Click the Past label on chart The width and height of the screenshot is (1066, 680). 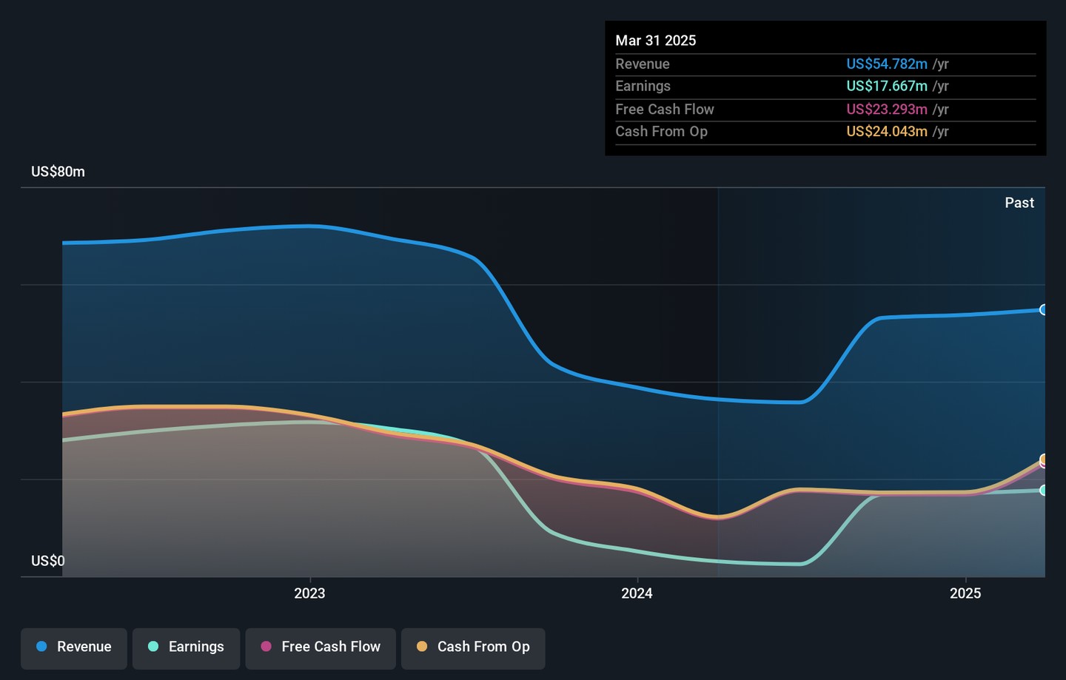[1019, 203]
